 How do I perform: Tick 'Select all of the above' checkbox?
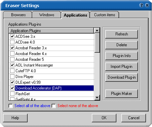coord(11,106)
